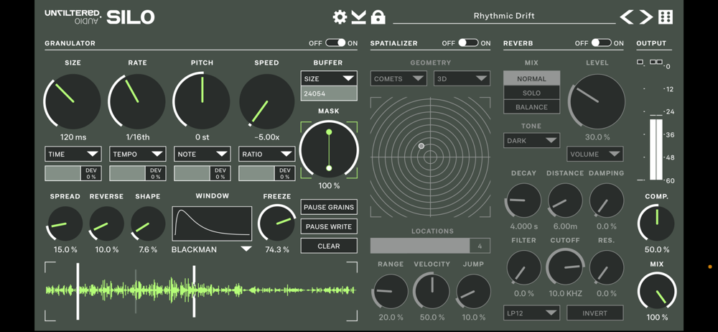
Task: Click the COMP. output knob
Action: [x=656, y=223]
